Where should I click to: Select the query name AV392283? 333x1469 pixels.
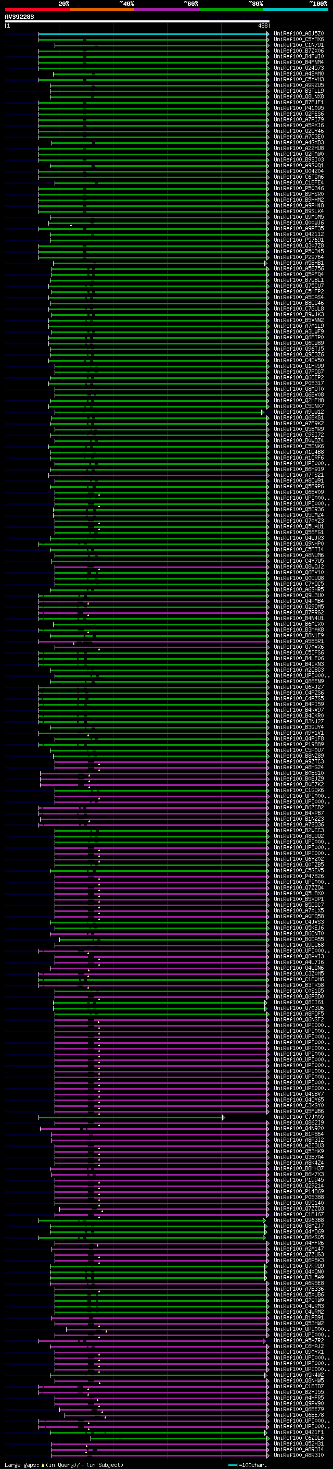(19, 17)
